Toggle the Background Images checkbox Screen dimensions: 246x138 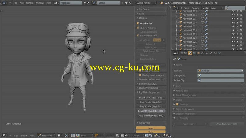[140, 75]
